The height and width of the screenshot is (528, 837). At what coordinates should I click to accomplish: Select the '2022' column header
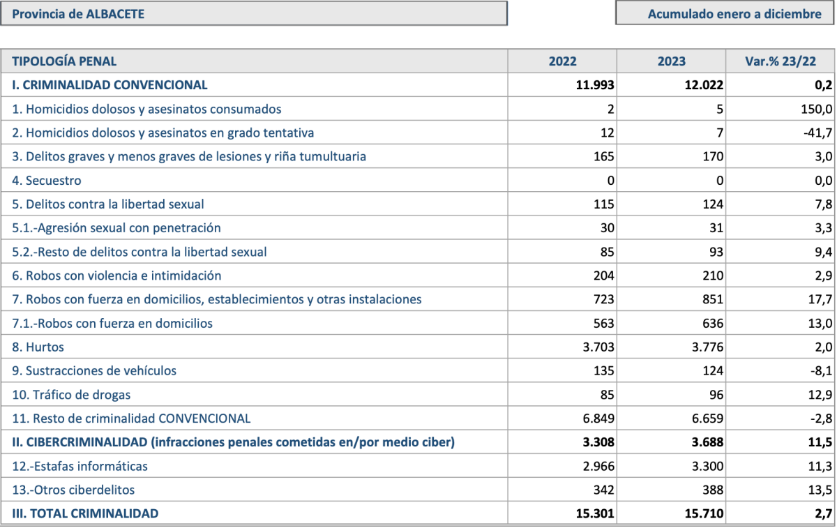tap(562, 61)
